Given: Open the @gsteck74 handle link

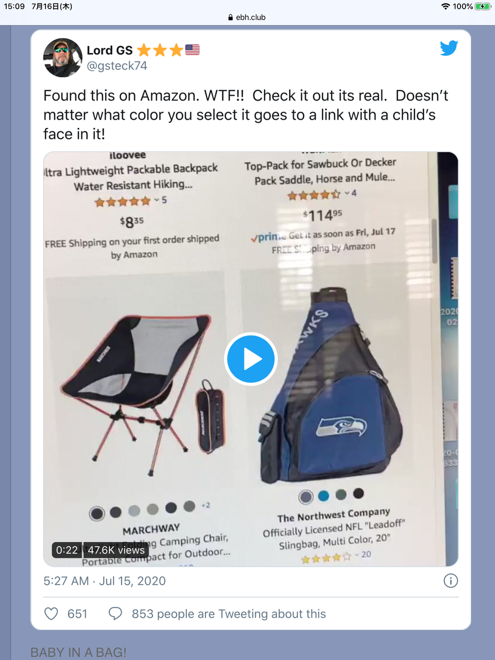Looking at the screenshot, I should pos(117,66).
